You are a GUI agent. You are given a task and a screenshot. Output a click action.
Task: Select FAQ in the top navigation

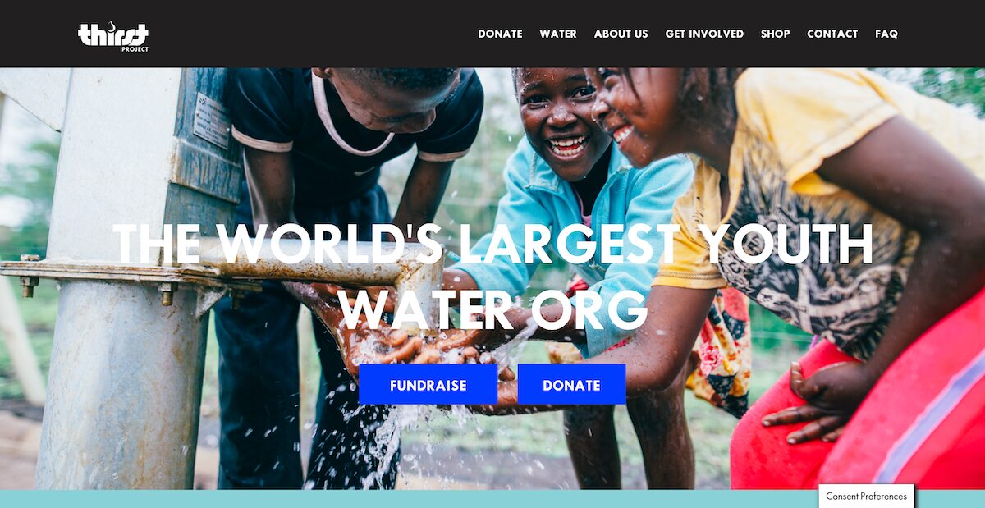[886, 34]
